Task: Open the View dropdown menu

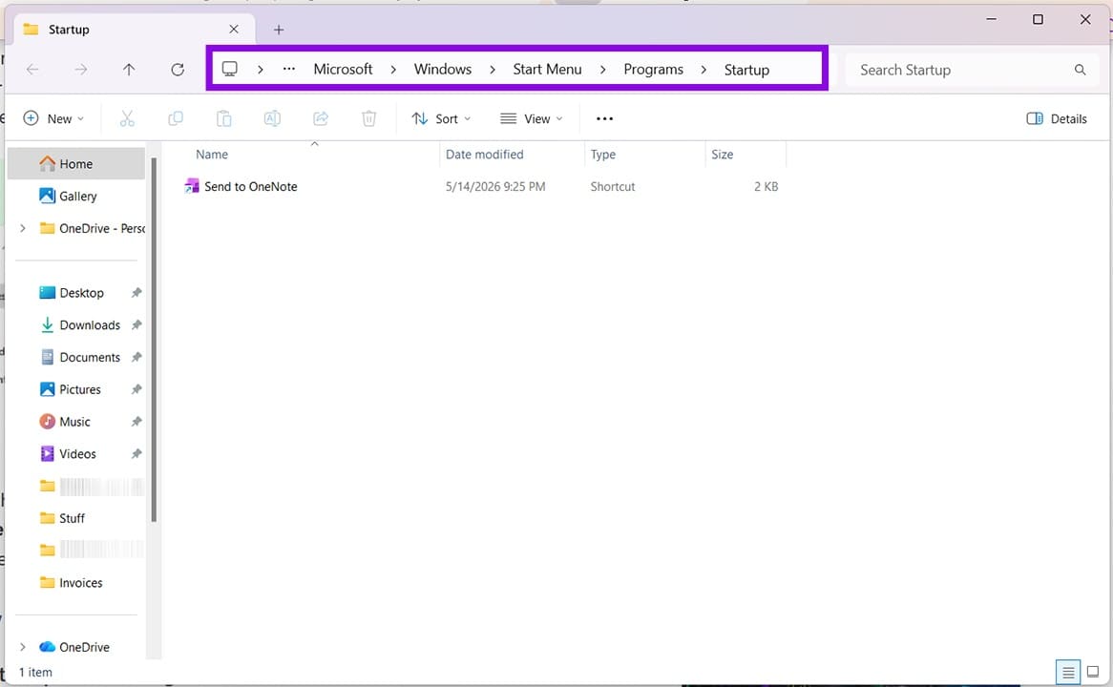Action: 532,118
